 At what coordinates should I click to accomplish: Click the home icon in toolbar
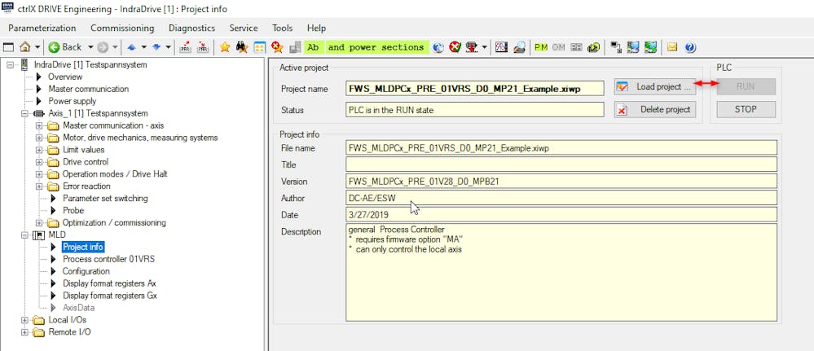pyautogui.click(x=24, y=47)
